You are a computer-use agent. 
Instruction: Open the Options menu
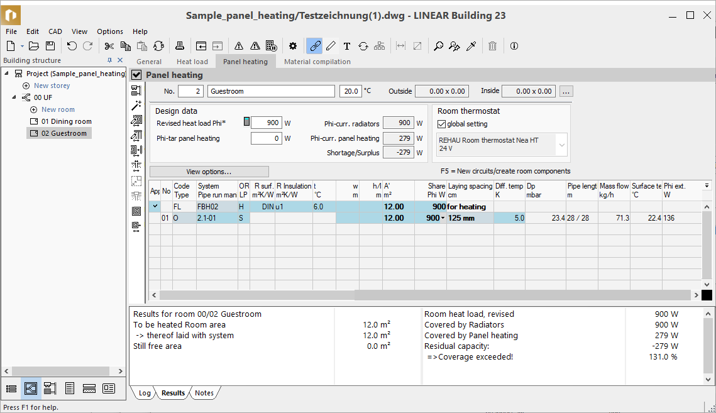[x=109, y=31]
